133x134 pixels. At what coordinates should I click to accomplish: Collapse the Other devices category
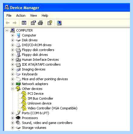click(12, 89)
